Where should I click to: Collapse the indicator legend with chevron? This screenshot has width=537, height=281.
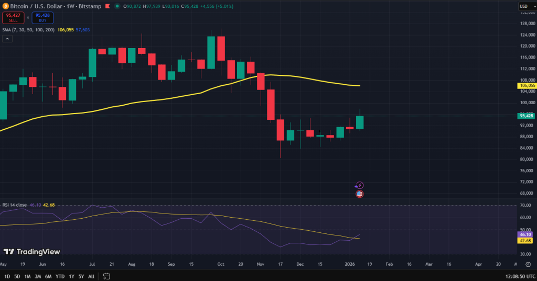[x=6, y=39]
